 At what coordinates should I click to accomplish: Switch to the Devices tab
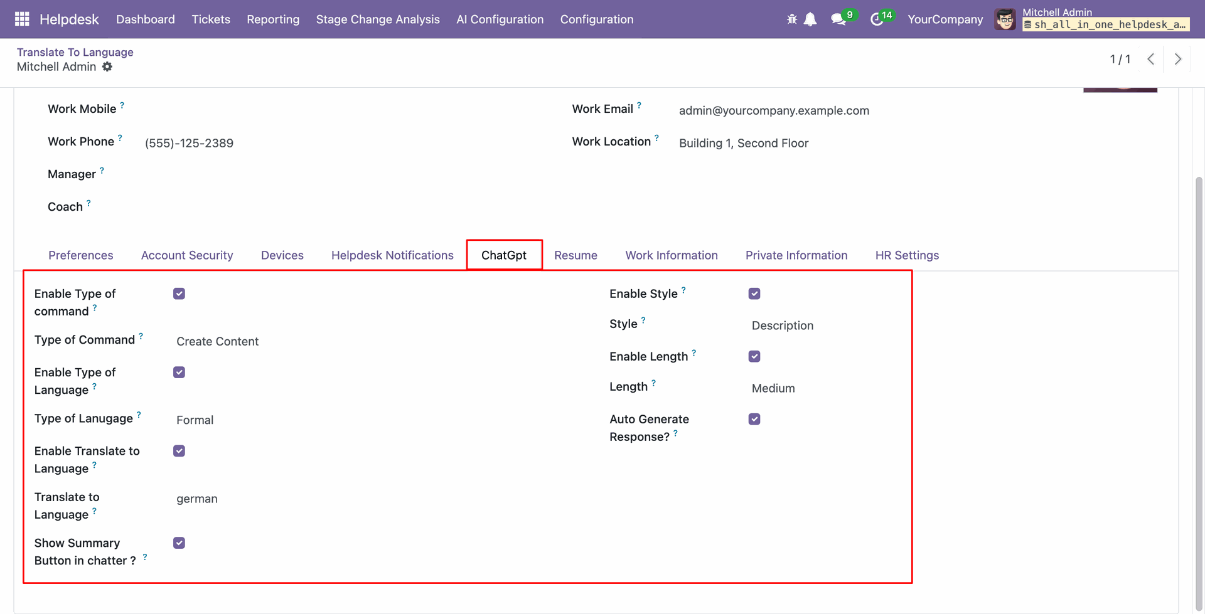tap(282, 255)
